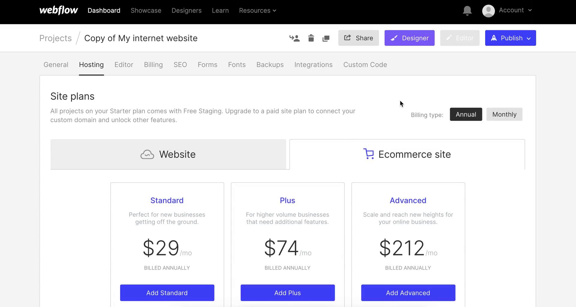This screenshot has width=576, height=307.
Task: Open the Account dropdown
Action: [515, 10]
